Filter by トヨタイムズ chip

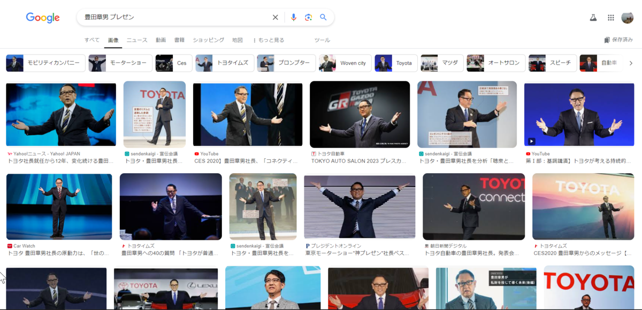pyautogui.click(x=224, y=63)
